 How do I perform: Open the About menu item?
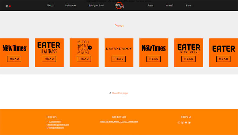click(50, 6)
